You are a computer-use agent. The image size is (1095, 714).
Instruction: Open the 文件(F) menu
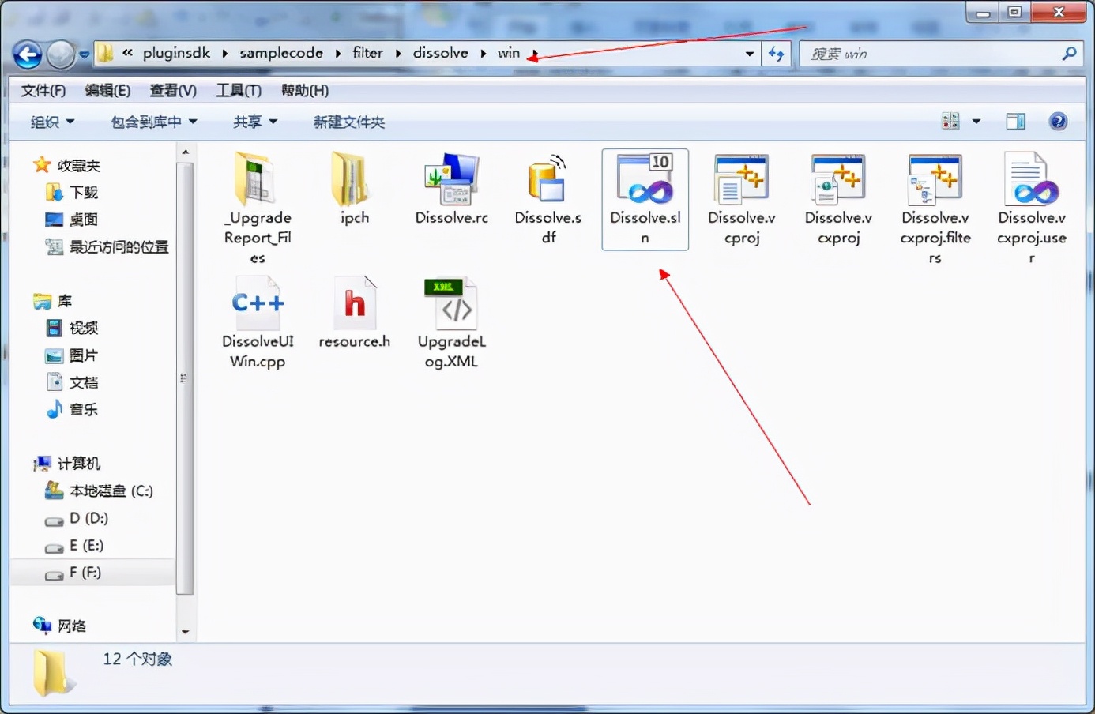tap(43, 90)
